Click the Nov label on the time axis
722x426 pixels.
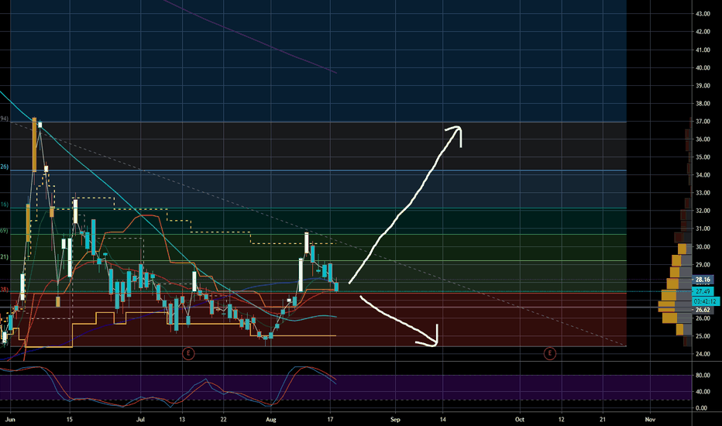click(650, 420)
